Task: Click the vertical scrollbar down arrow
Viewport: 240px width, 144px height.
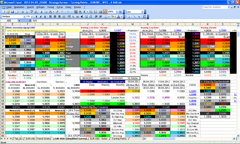Action: [238, 136]
